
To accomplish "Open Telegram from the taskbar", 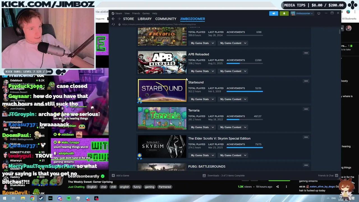I will (87, 198).
